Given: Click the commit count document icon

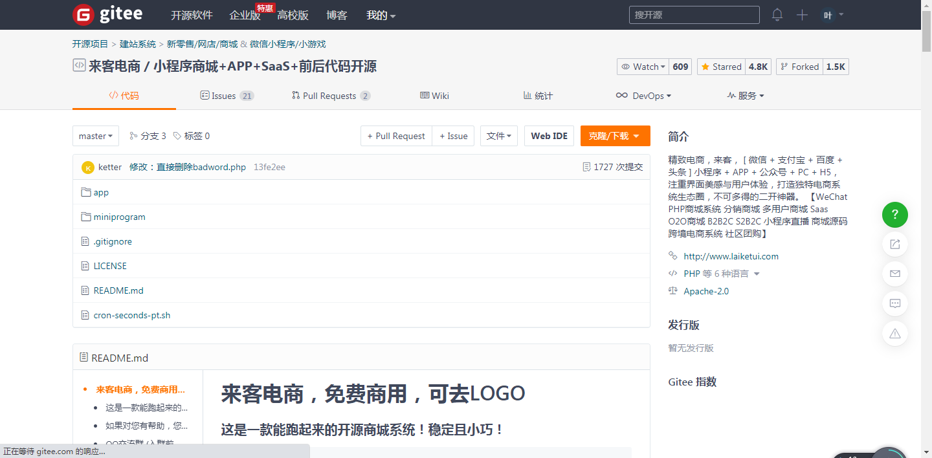Looking at the screenshot, I should click(x=587, y=167).
